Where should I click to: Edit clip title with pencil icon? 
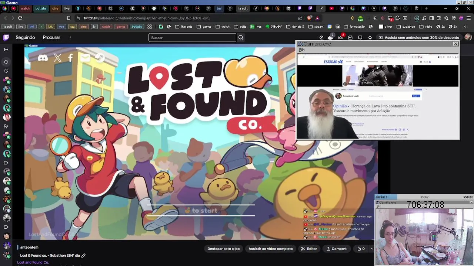click(83, 255)
